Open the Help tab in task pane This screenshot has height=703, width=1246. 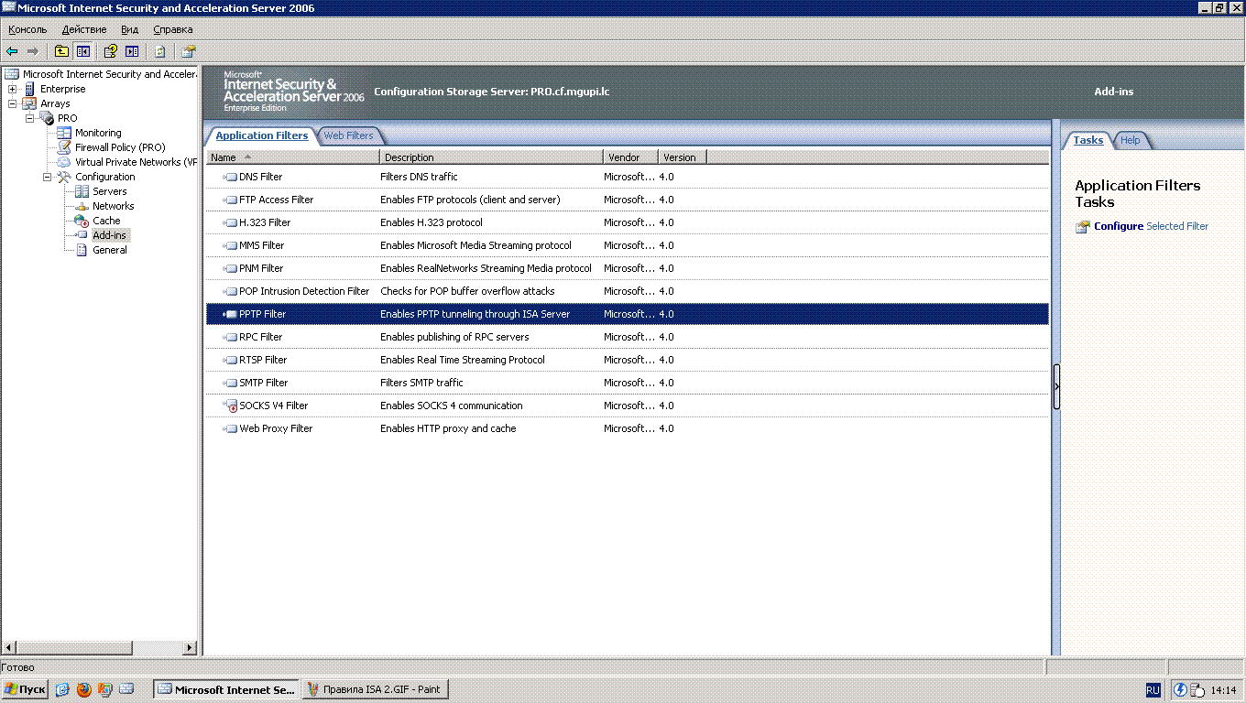click(x=1131, y=140)
